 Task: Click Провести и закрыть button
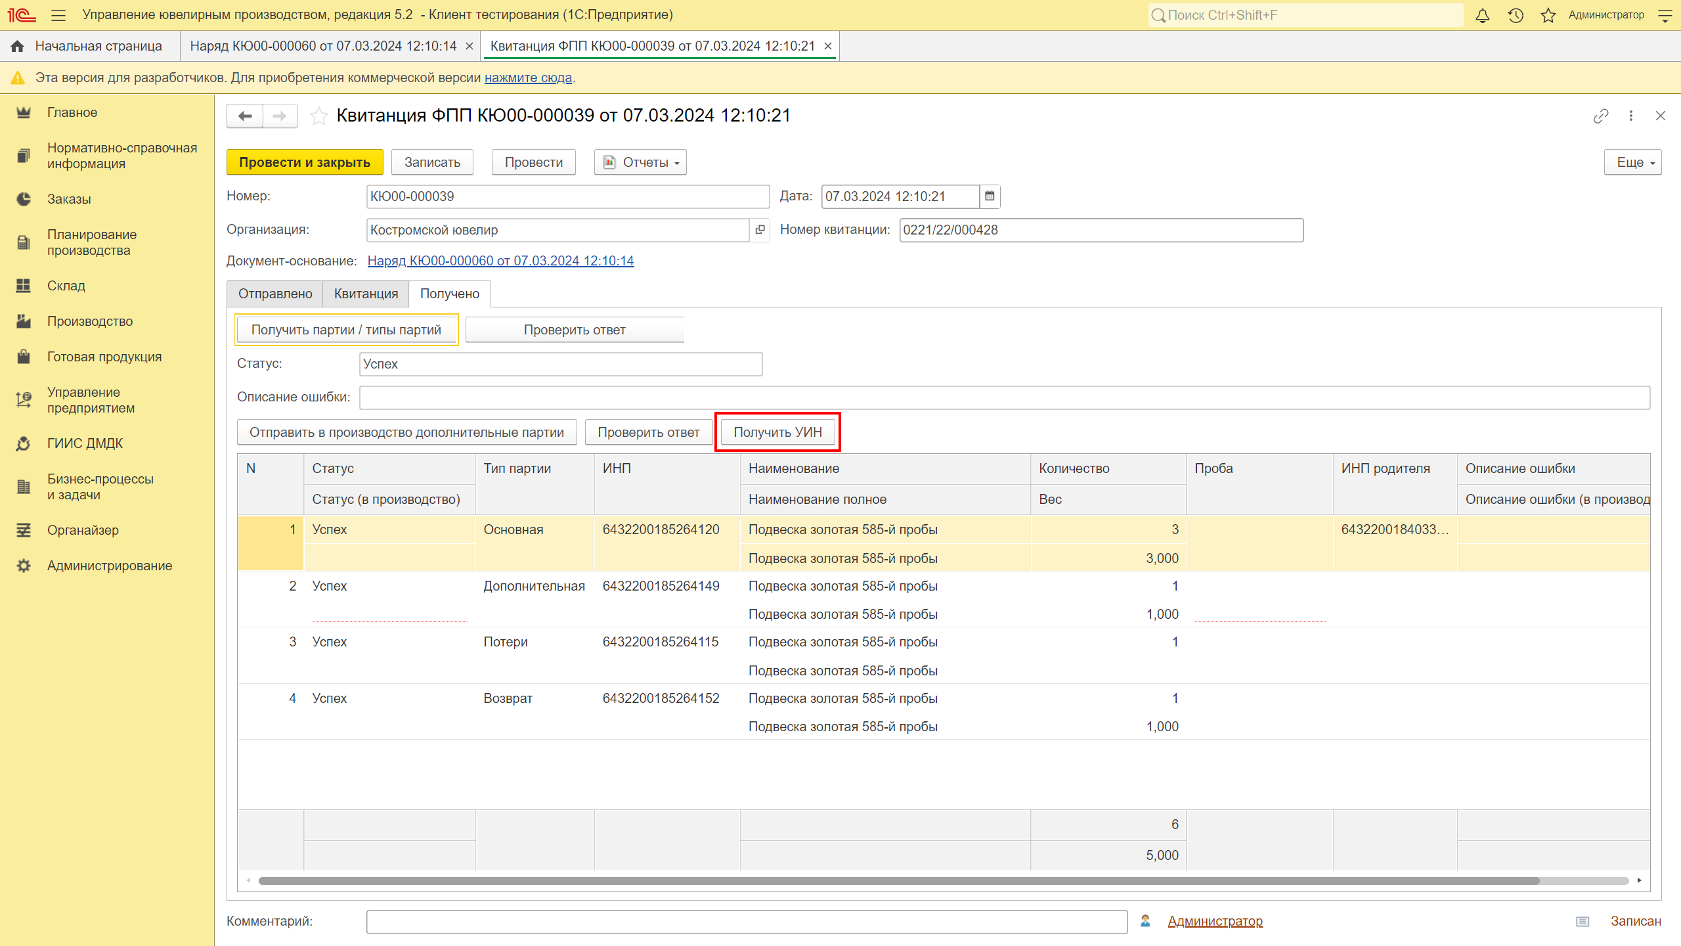(x=305, y=162)
